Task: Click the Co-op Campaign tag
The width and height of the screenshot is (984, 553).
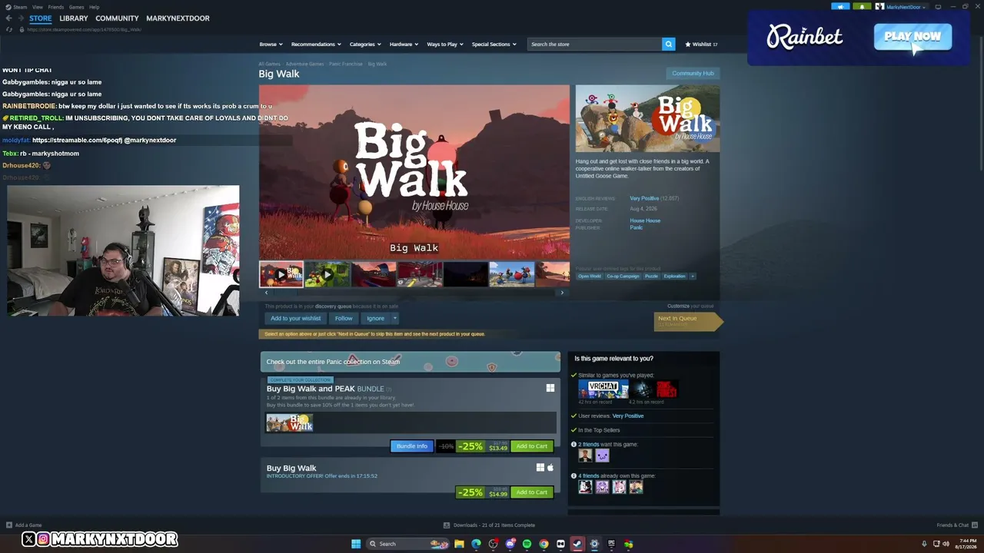Action: pos(623,276)
